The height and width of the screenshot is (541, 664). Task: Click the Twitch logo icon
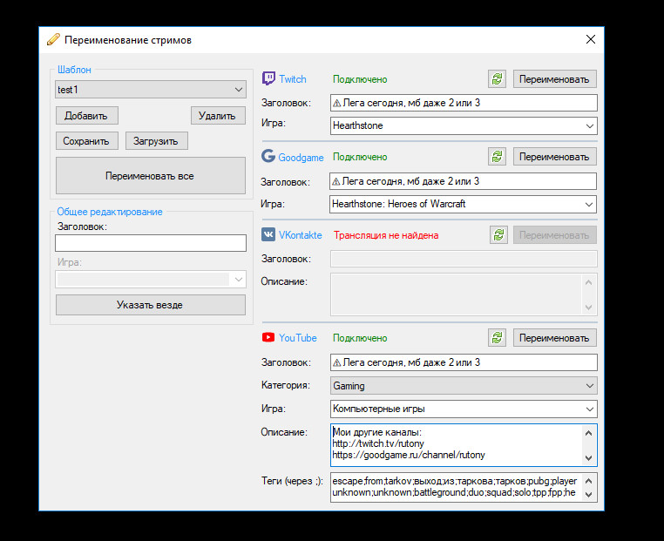269,79
